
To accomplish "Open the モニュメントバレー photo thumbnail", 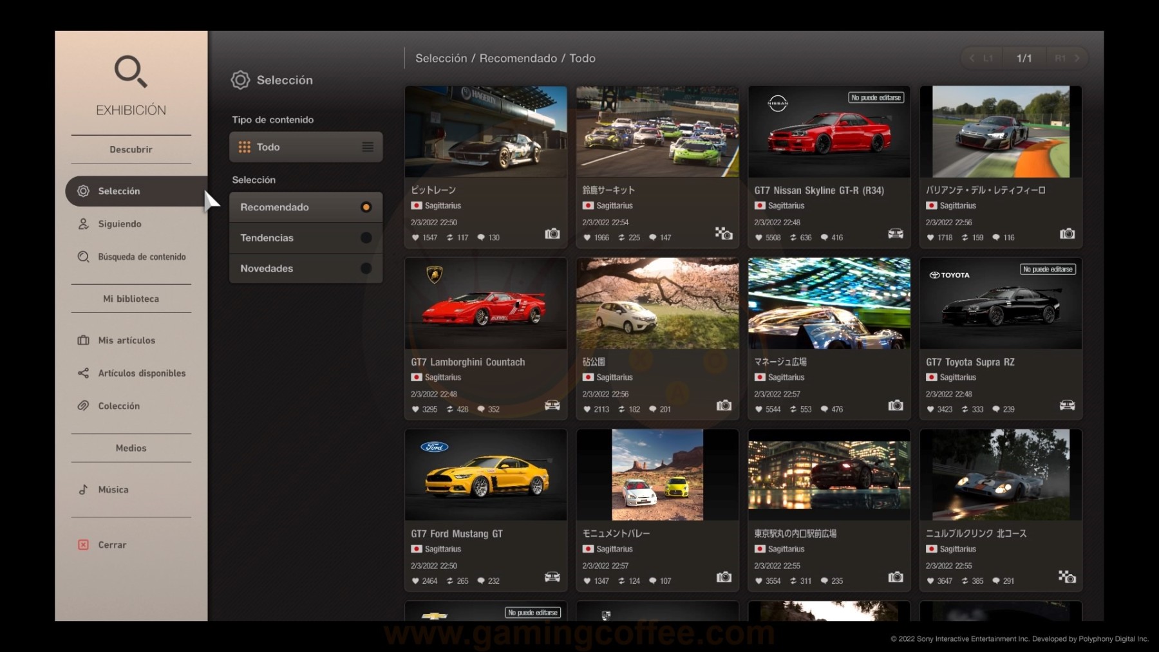I will (657, 476).
